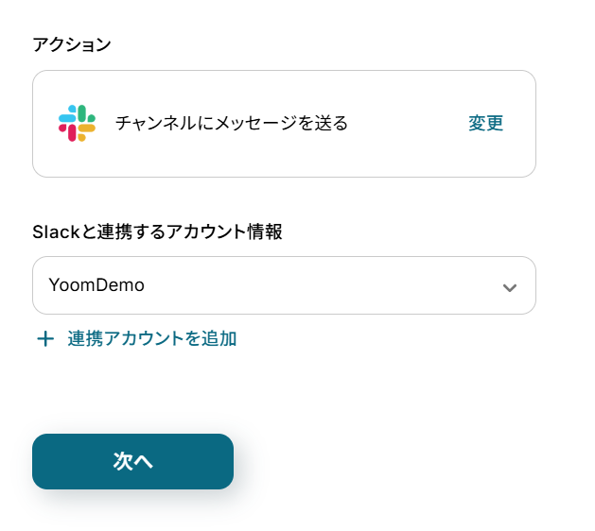The height and width of the screenshot is (531, 595).
Task: Open the YoomDemo account dropdown
Action: point(284,285)
